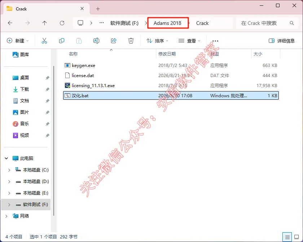The height and width of the screenshot is (242, 303).
Task: Click the PC monitor icon in address bar
Action: (x=80, y=23)
